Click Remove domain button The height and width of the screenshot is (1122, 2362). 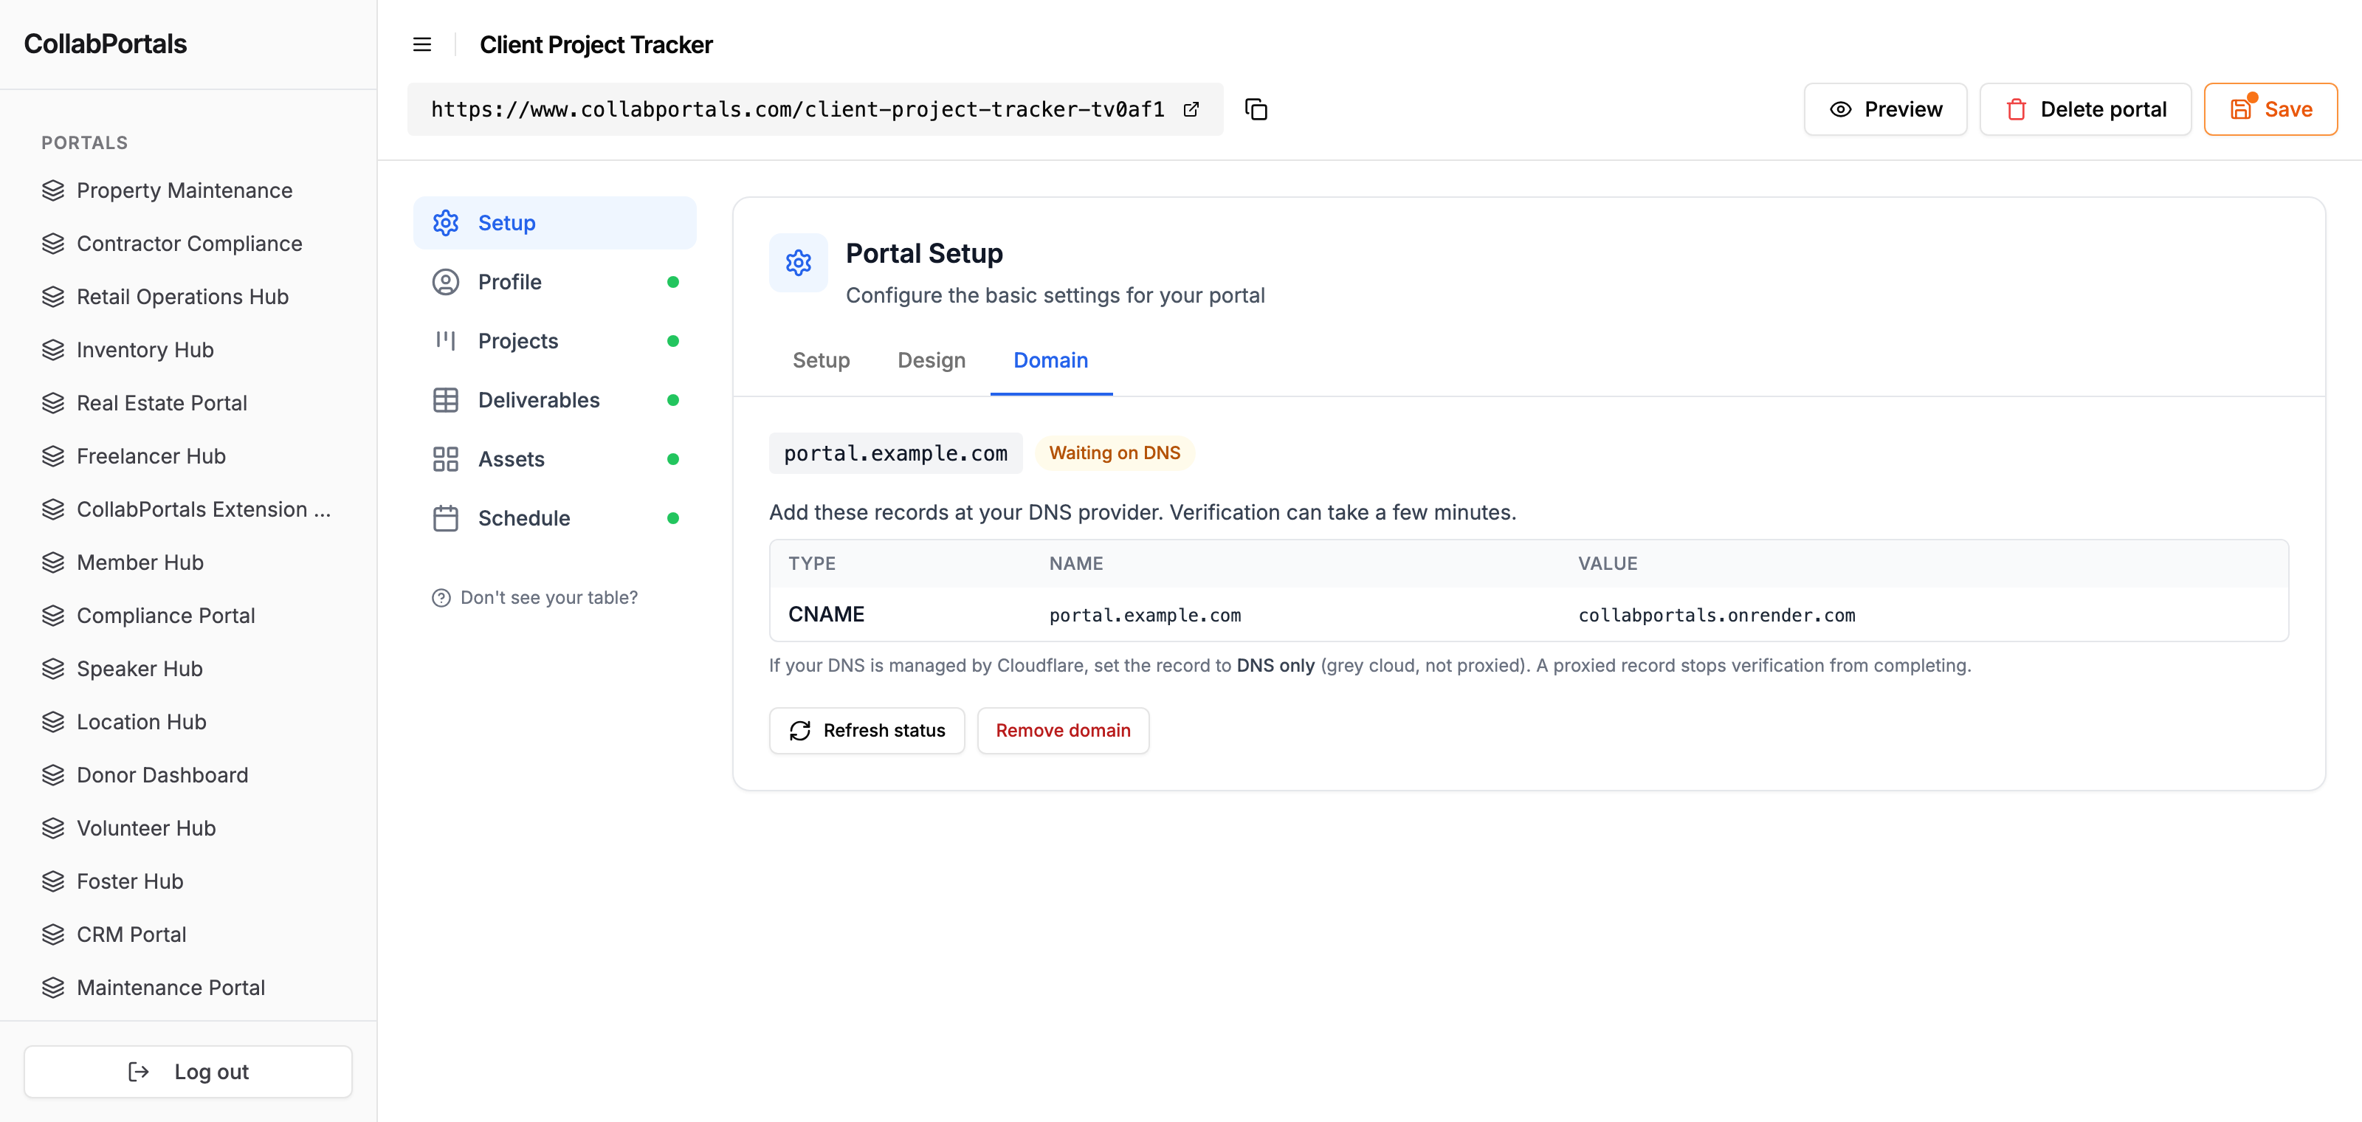pos(1063,731)
